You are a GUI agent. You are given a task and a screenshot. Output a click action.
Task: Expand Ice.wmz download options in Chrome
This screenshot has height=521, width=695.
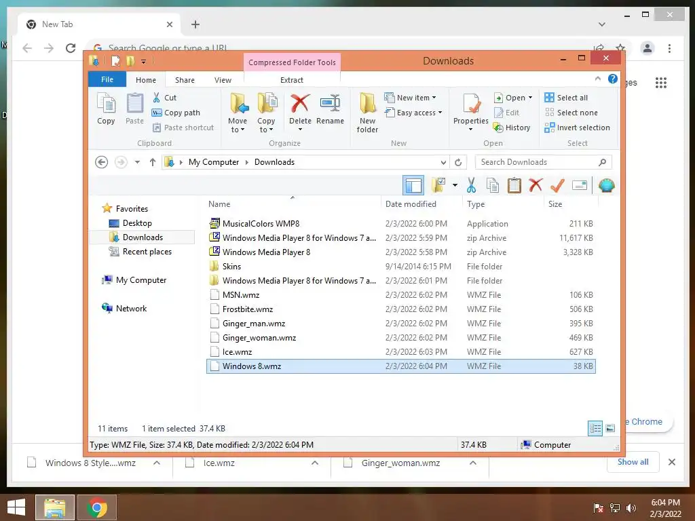[315, 463]
